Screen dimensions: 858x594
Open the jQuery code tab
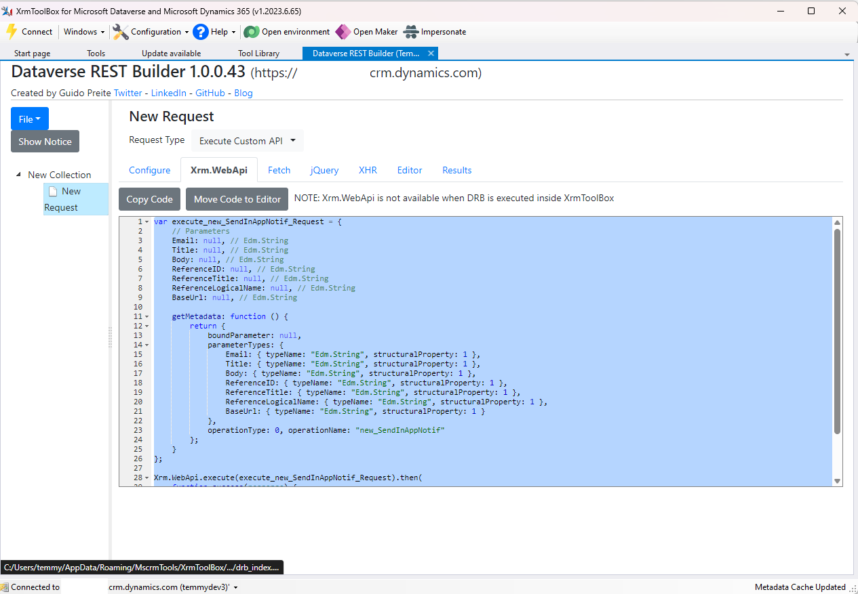pyautogui.click(x=324, y=170)
